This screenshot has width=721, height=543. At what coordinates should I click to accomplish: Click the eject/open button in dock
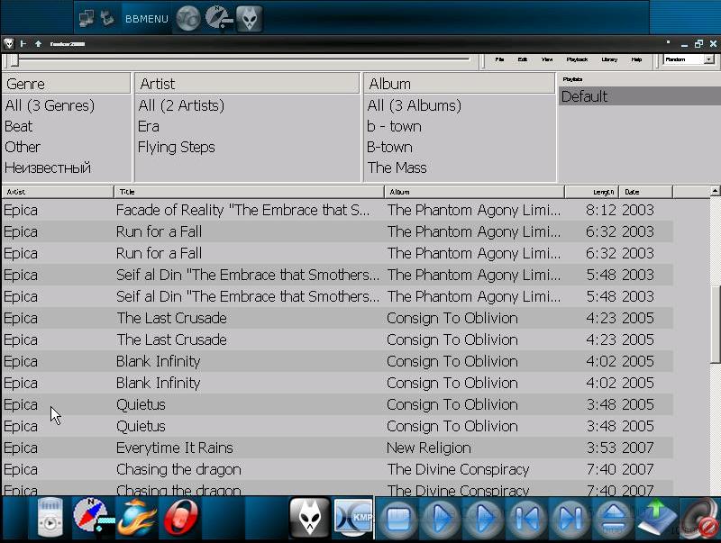click(614, 520)
